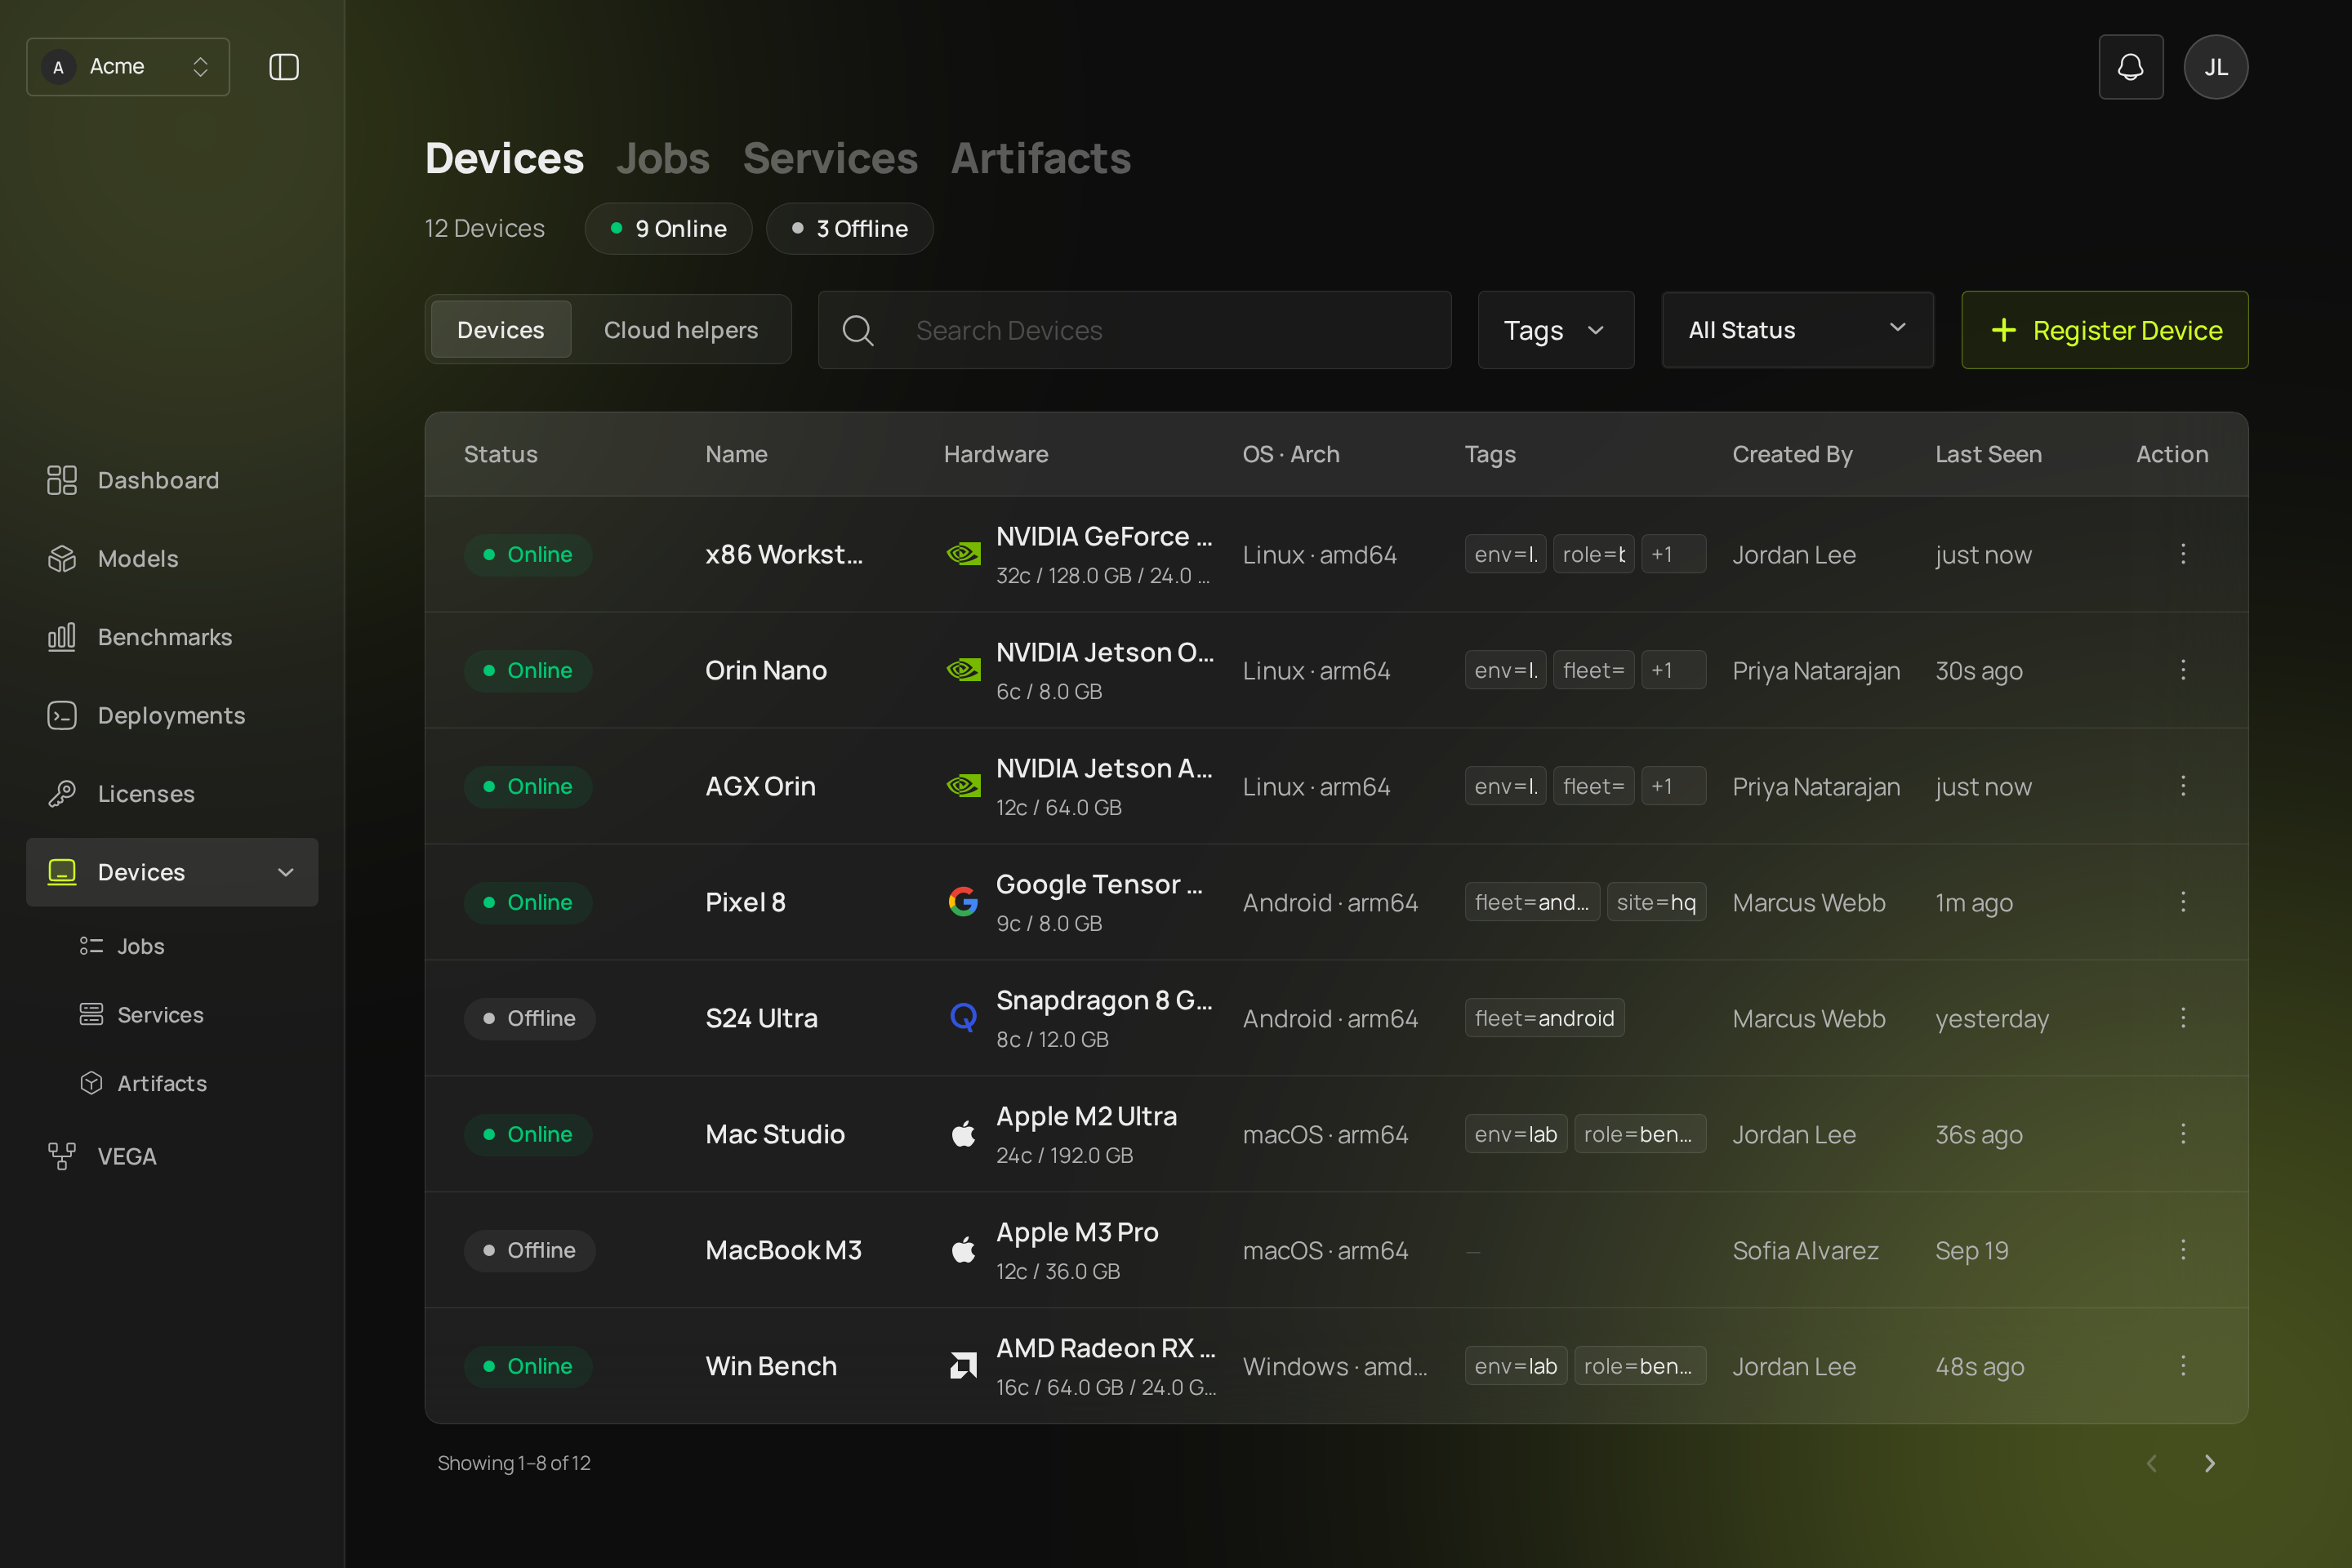The width and height of the screenshot is (2352, 1568).
Task: Go to next page of devices
Action: click(x=2210, y=1463)
